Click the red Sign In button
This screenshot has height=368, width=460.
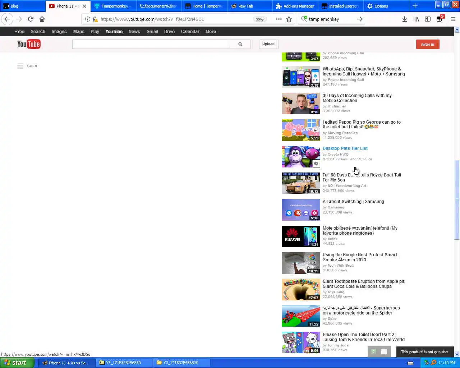428,44
